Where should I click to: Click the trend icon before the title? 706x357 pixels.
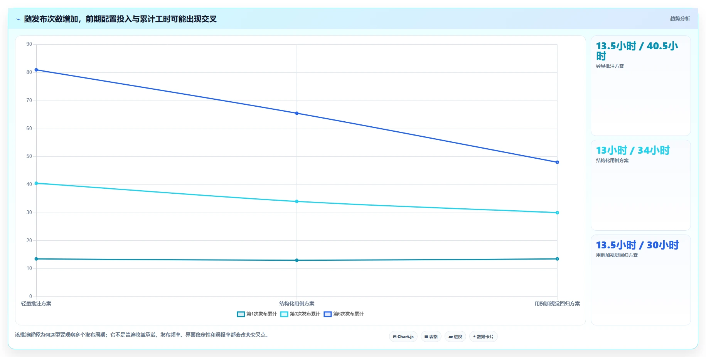click(18, 19)
